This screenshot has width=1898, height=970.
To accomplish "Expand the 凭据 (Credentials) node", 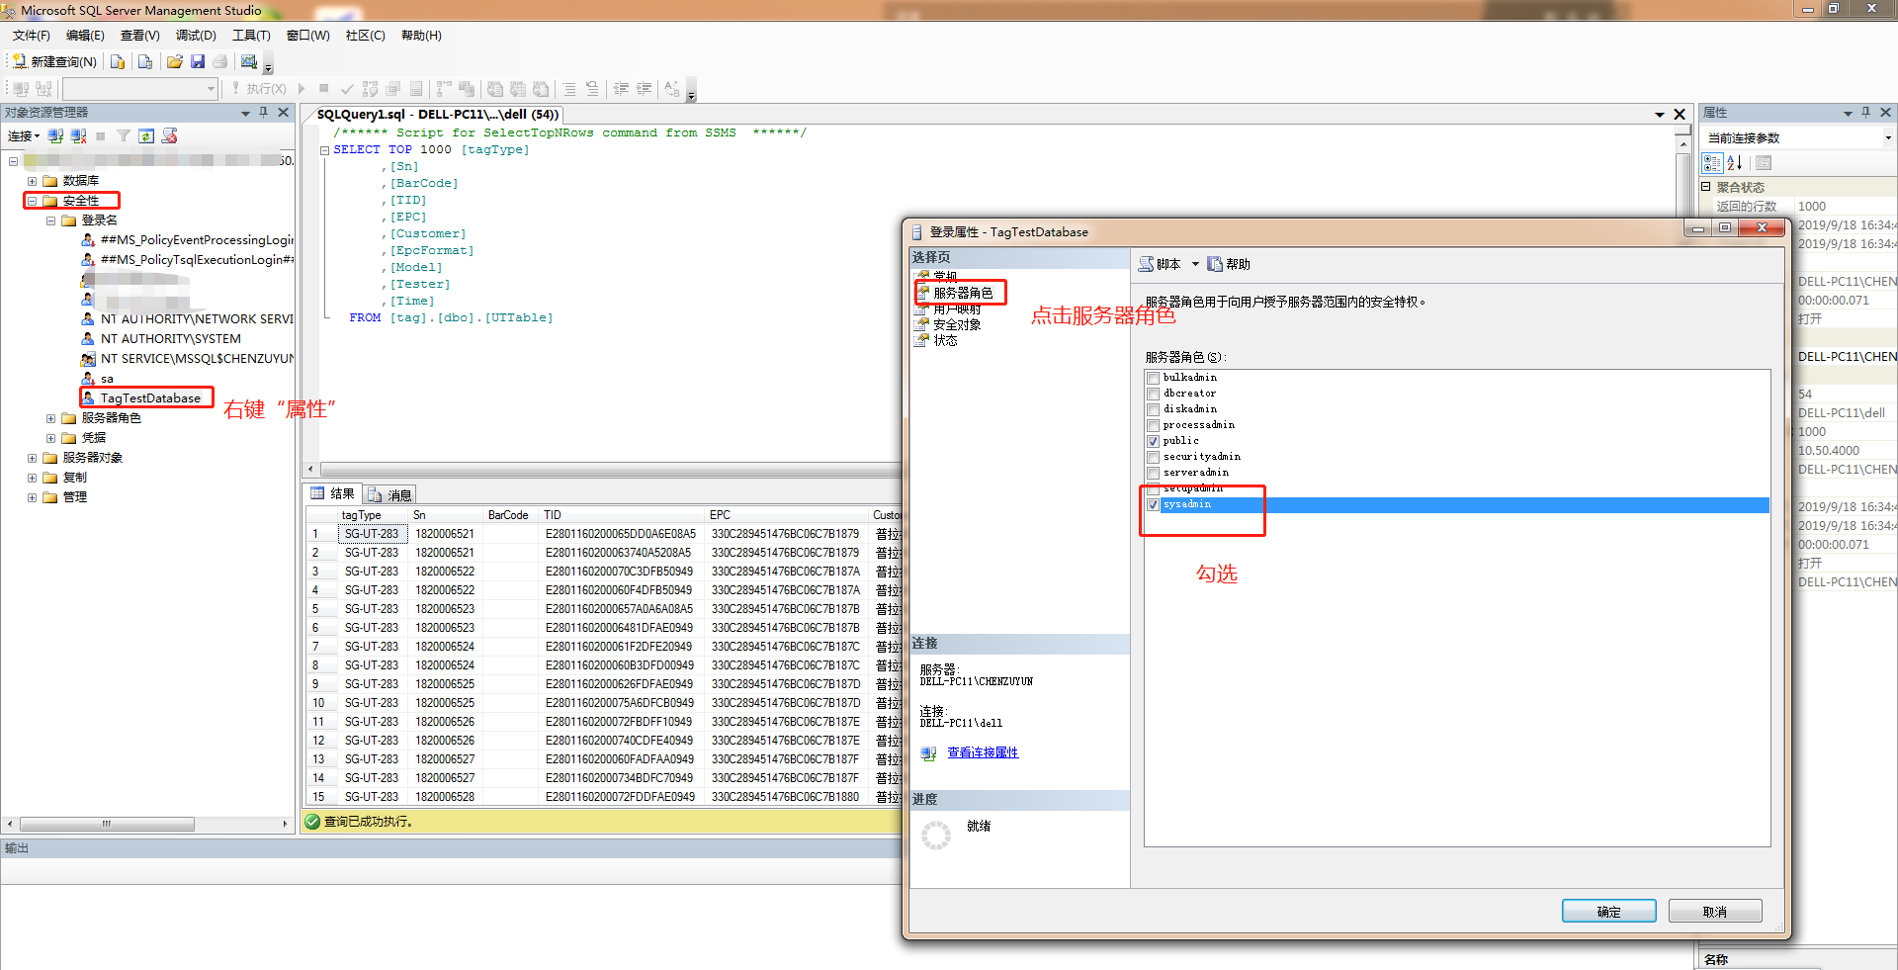I will [50, 438].
